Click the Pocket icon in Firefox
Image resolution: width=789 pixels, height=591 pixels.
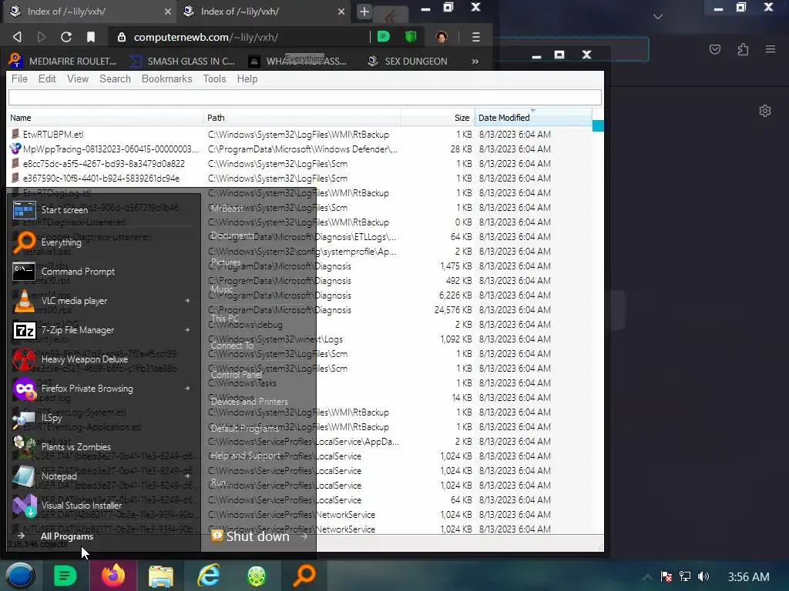tap(715, 49)
